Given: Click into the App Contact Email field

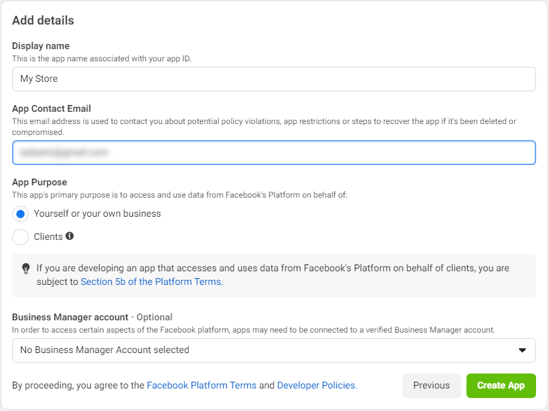Looking at the screenshot, I should click(273, 153).
